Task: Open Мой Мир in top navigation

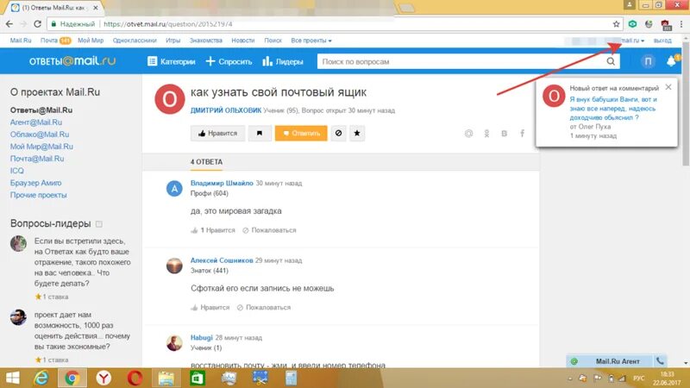Action: coord(91,41)
